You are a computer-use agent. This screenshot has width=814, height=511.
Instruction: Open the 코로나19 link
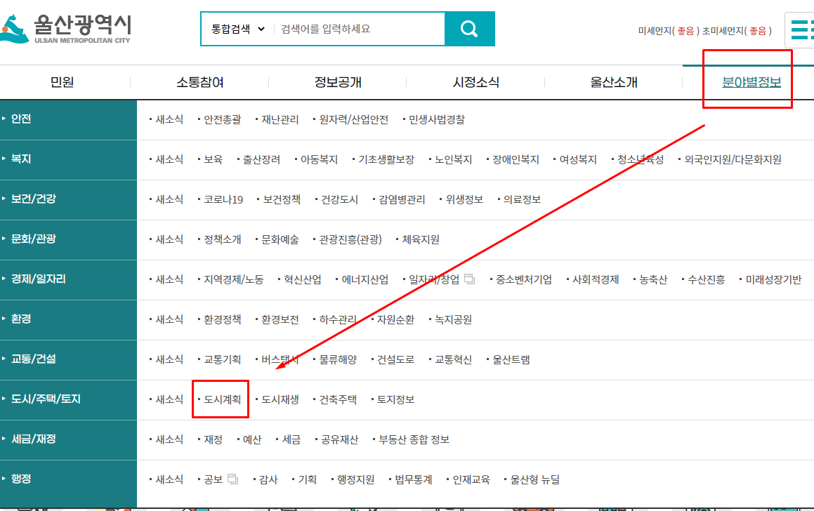pyautogui.click(x=223, y=199)
